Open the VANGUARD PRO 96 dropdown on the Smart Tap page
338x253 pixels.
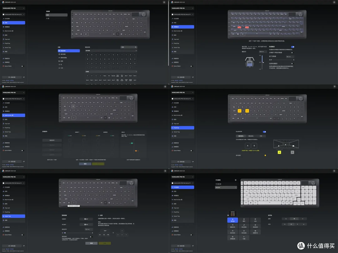(x=13, y=177)
